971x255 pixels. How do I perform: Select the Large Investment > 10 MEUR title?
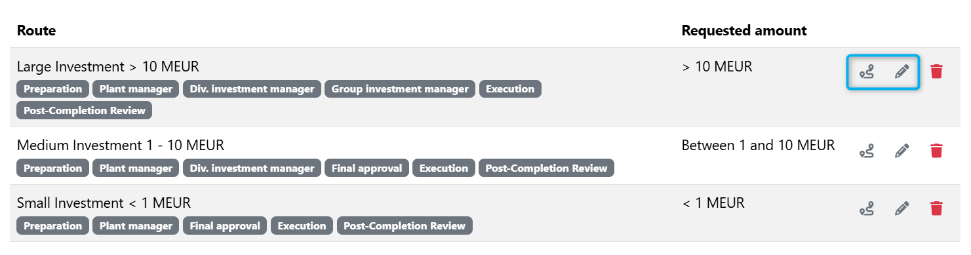[108, 67]
